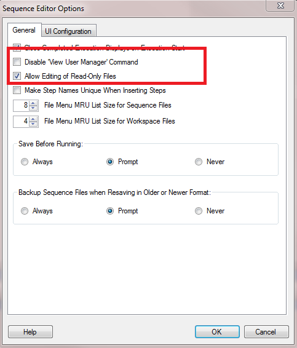Click the Workspace Files MRU size field

[22, 121]
